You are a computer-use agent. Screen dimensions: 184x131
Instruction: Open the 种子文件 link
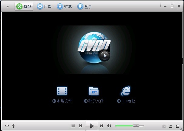94,101
